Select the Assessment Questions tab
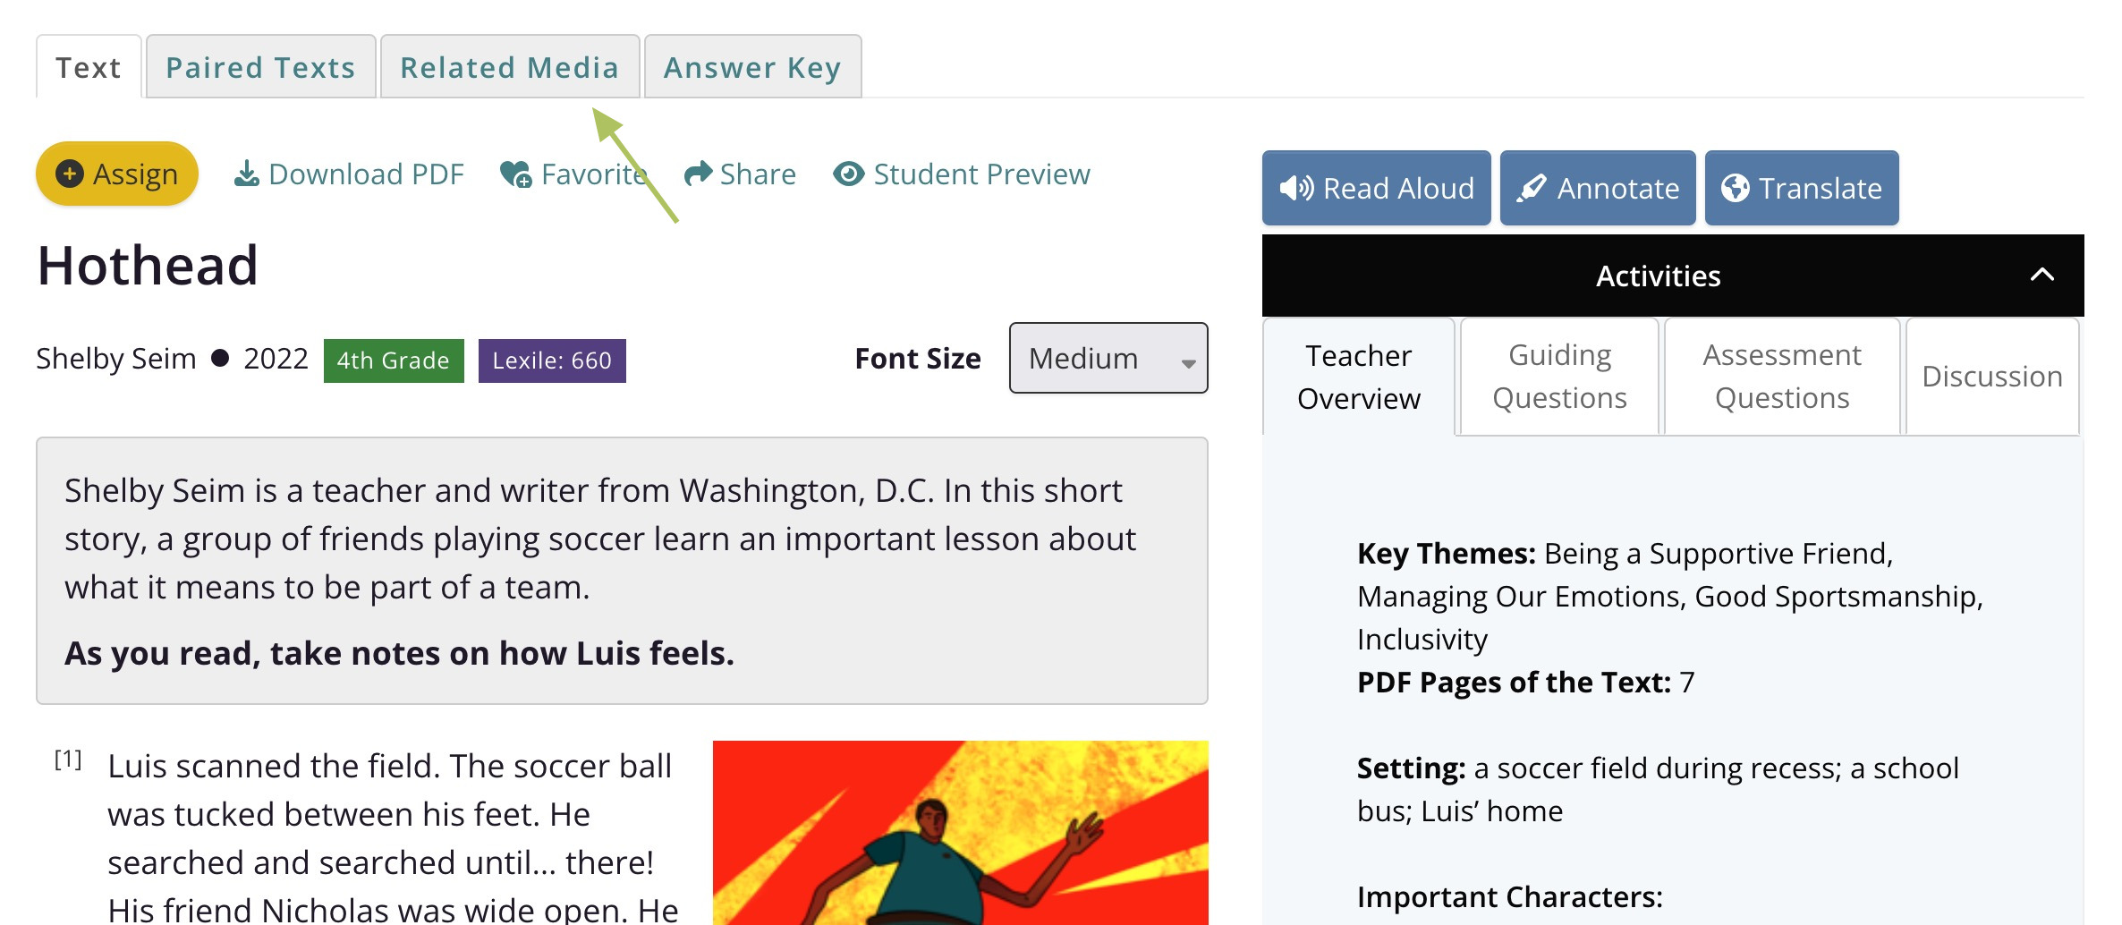The height and width of the screenshot is (925, 2122). point(1782,377)
